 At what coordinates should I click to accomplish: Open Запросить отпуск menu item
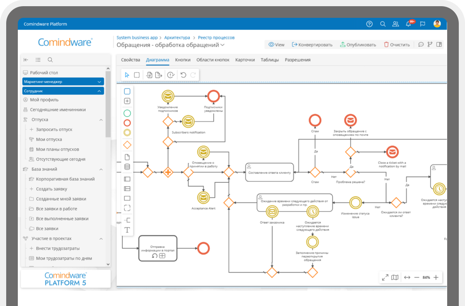[x=51, y=129]
